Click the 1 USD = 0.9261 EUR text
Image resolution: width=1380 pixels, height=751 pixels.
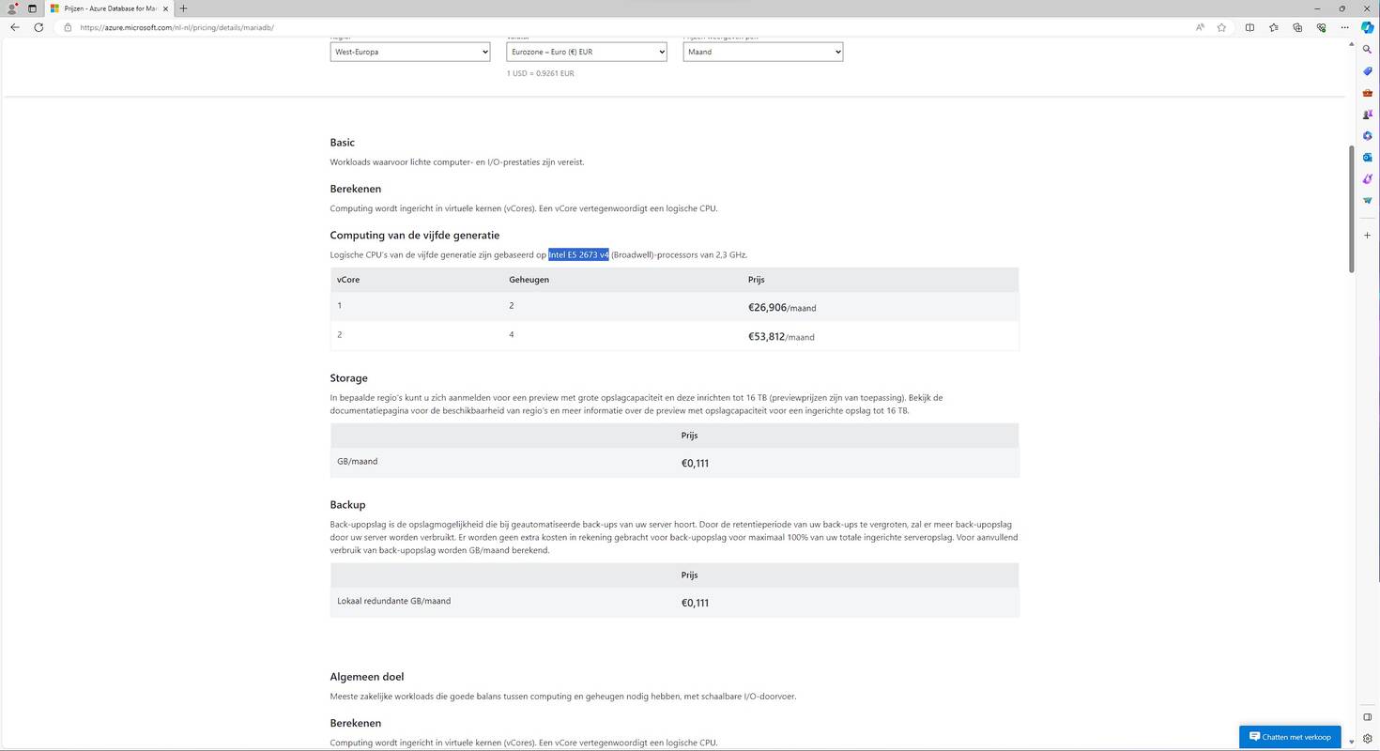click(x=541, y=73)
